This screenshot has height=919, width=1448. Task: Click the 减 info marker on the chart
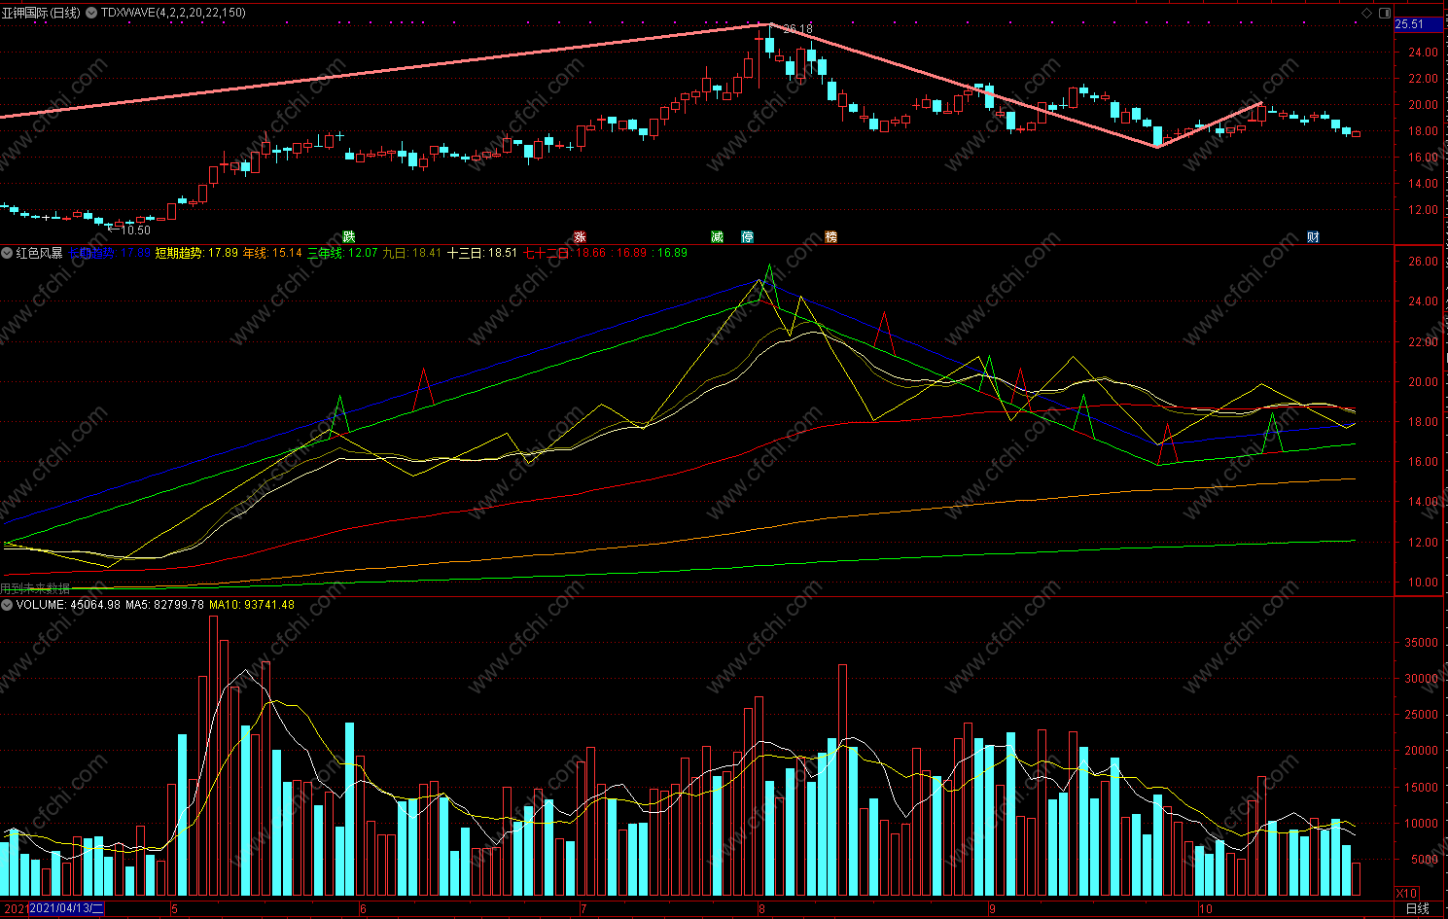point(717,237)
